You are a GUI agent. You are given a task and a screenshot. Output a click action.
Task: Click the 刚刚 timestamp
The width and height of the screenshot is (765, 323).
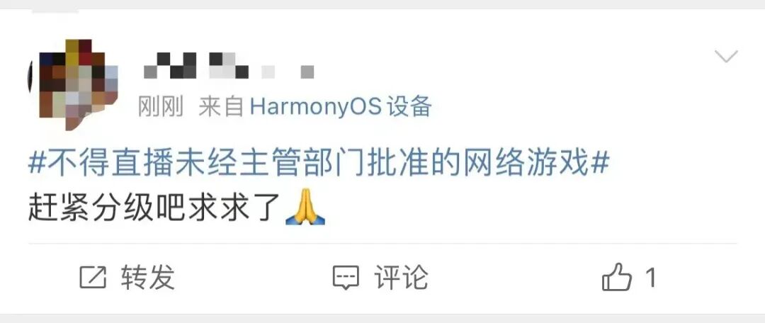[161, 106]
